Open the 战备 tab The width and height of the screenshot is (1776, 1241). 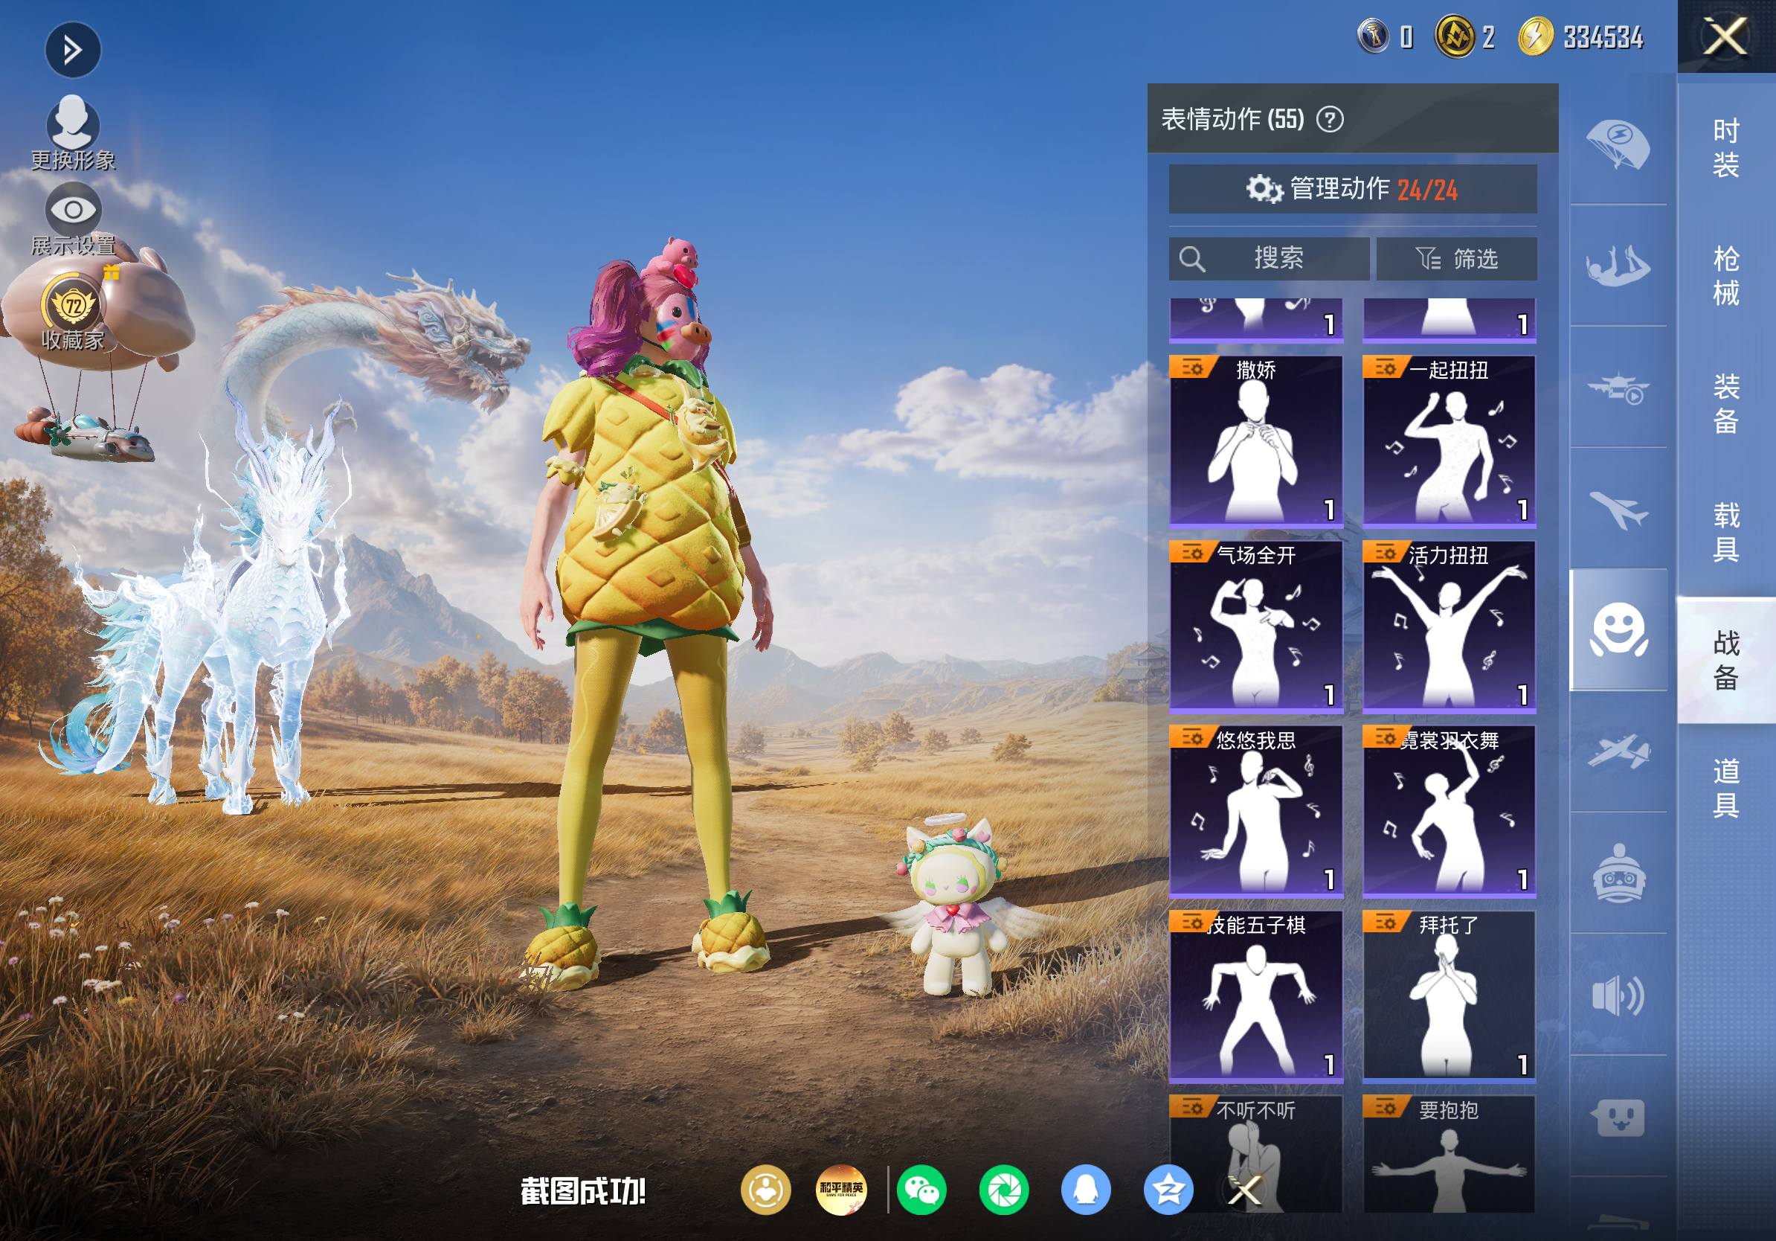pyautogui.click(x=1726, y=660)
